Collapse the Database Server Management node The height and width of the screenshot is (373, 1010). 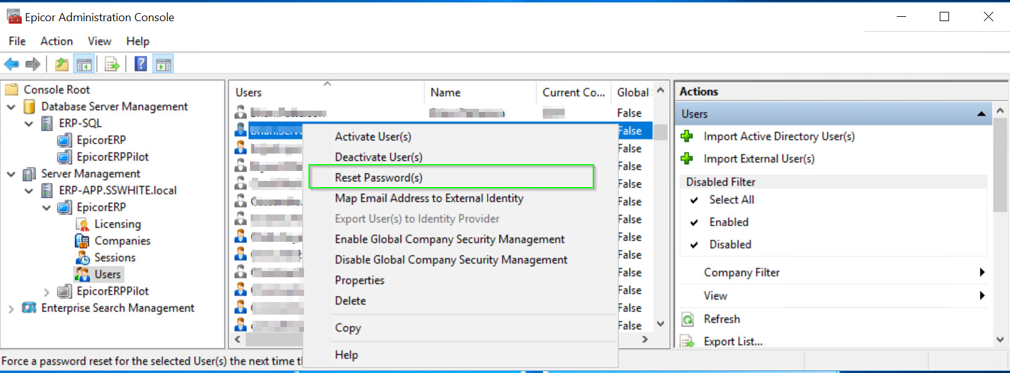11,107
